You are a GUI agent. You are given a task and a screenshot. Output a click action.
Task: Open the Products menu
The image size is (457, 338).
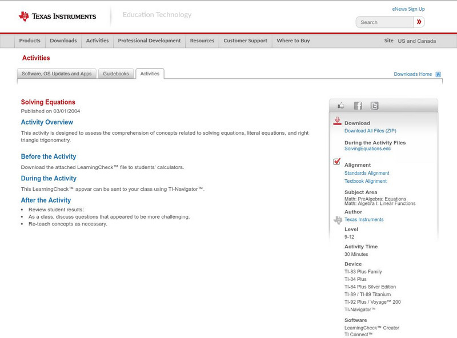[30, 41]
